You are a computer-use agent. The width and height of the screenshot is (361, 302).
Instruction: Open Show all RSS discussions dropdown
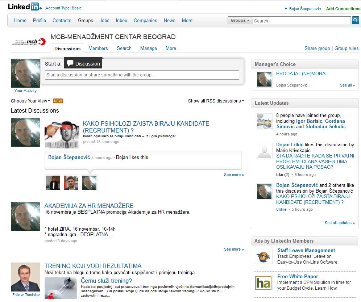coord(216,101)
